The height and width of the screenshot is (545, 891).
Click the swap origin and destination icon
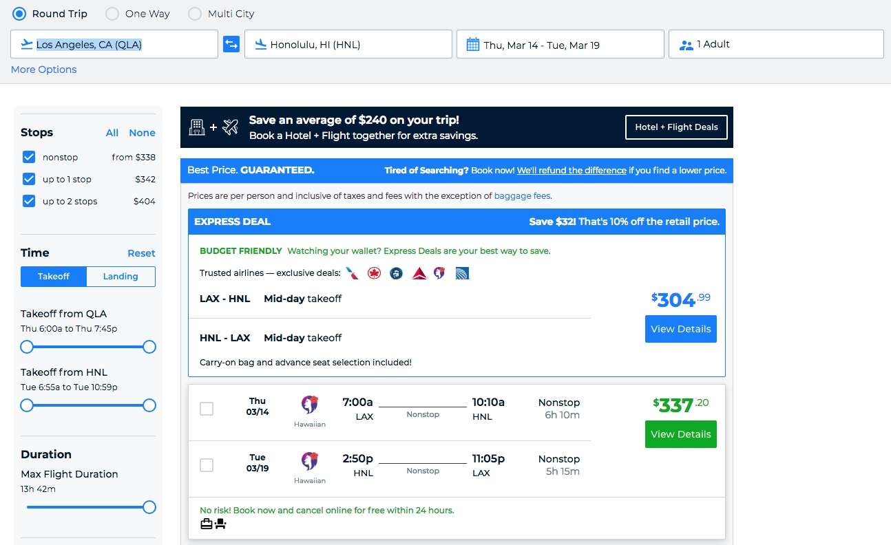(x=231, y=45)
